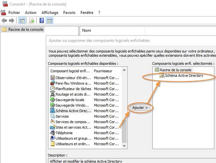Select the Observateur d'évén... row text
This screenshot has width=216, height=163.
73,78
